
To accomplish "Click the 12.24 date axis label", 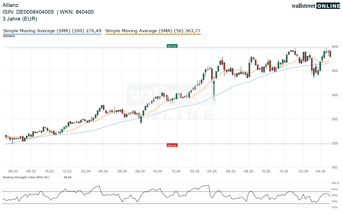I will (176, 171).
